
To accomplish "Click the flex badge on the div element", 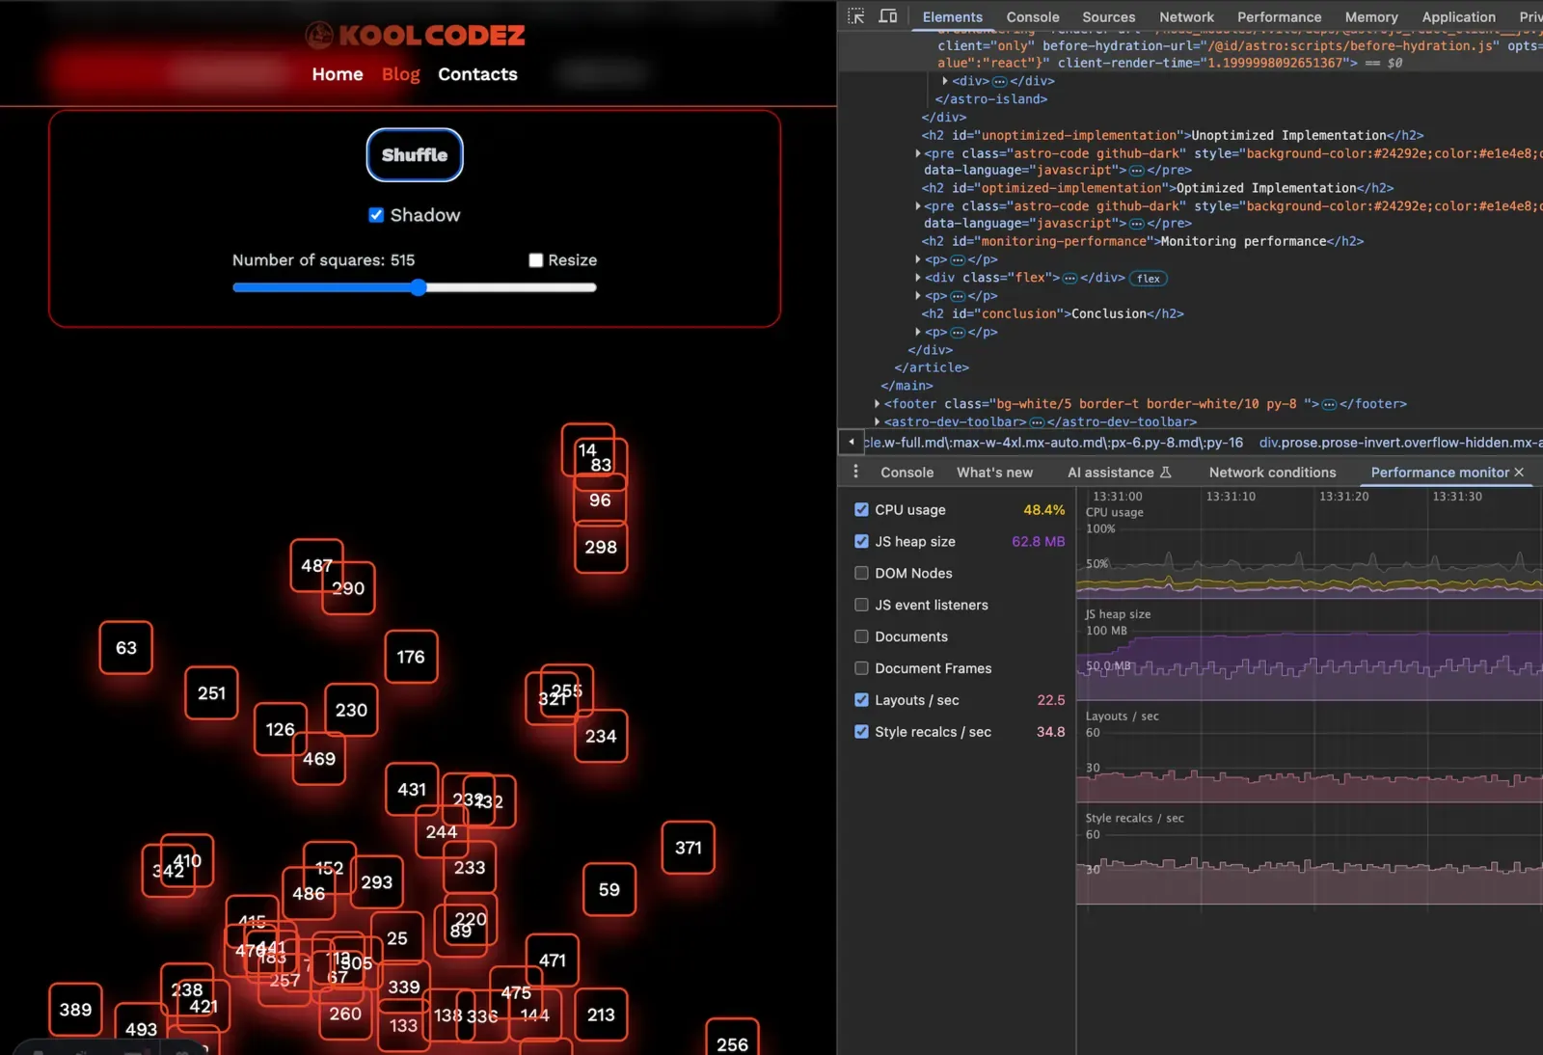I will tap(1148, 278).
